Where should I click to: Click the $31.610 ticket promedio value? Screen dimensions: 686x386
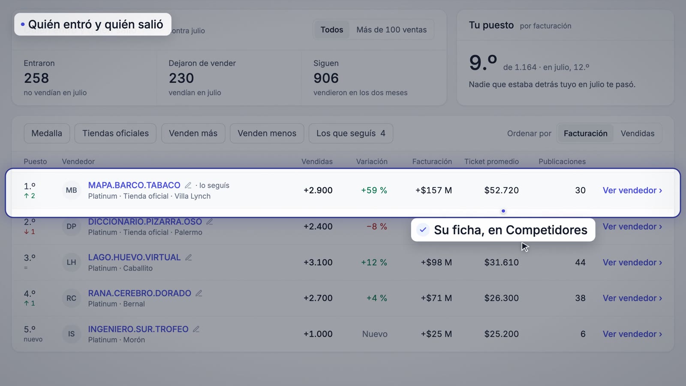502,262
